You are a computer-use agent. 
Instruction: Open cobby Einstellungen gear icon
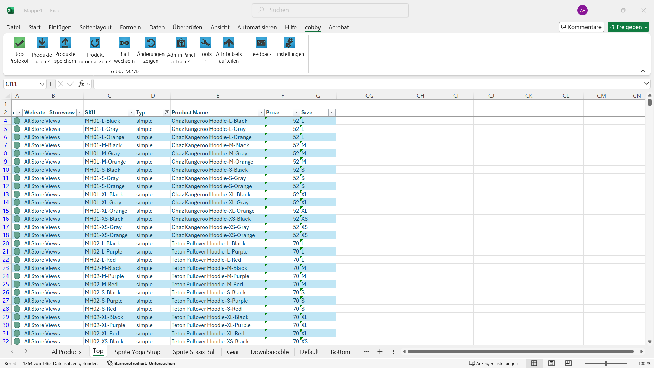coord(289,43)
